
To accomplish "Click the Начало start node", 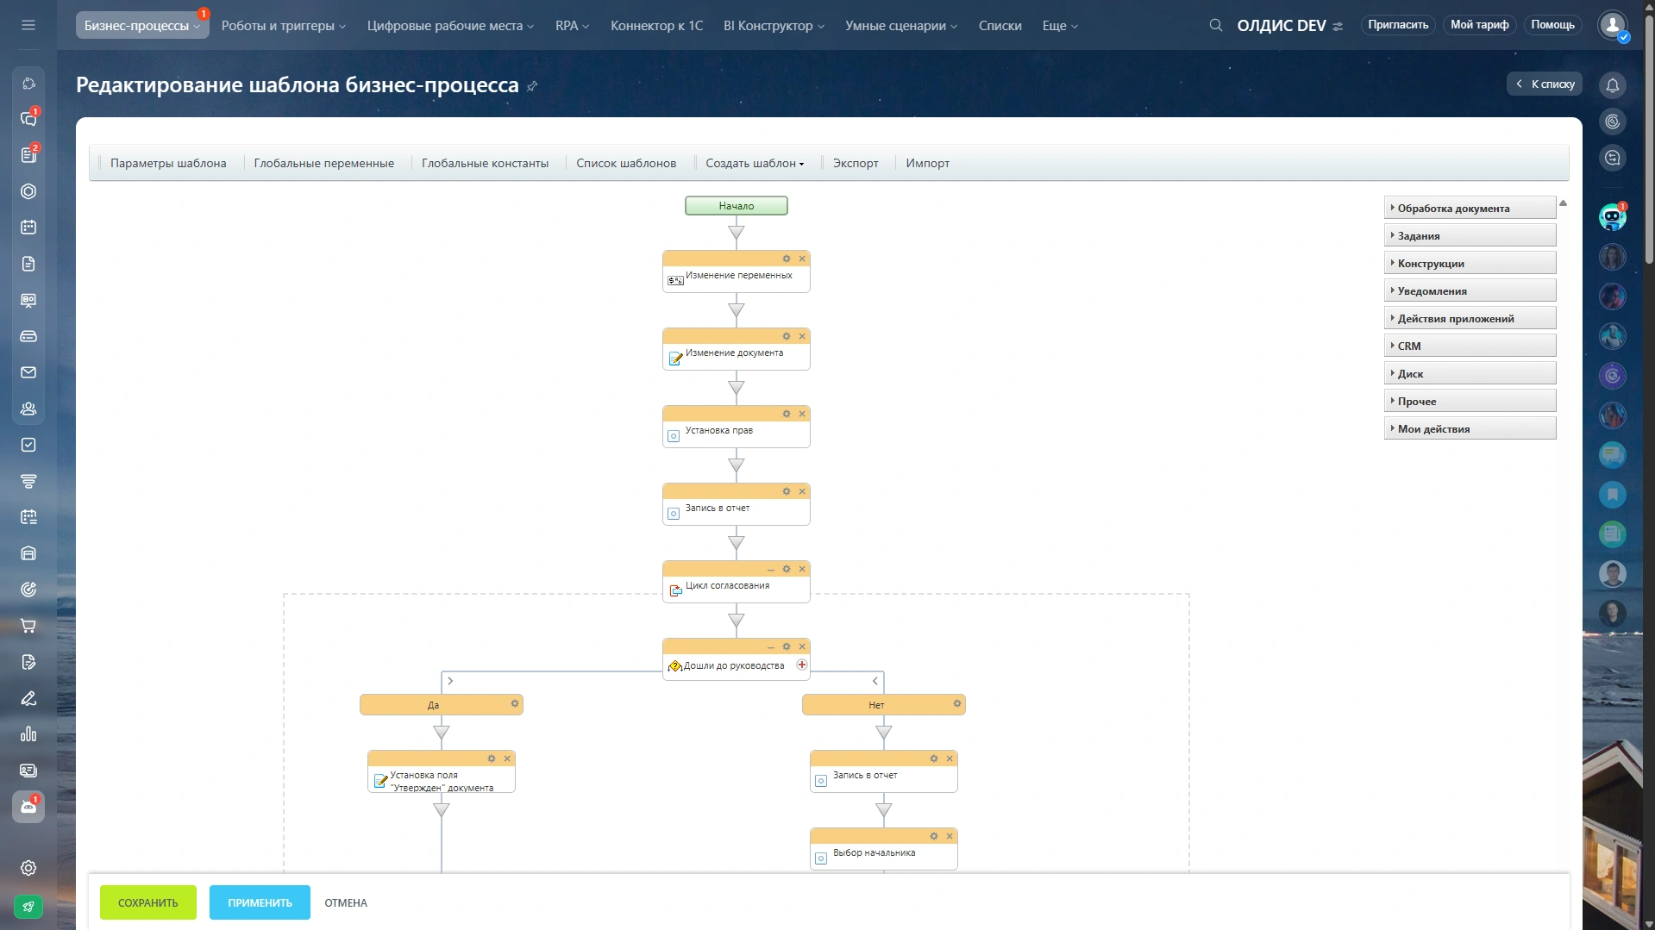I will point(736,206).
